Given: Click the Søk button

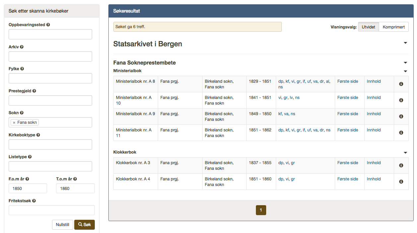Looking at the screenshot, I should tap(85, 225).
